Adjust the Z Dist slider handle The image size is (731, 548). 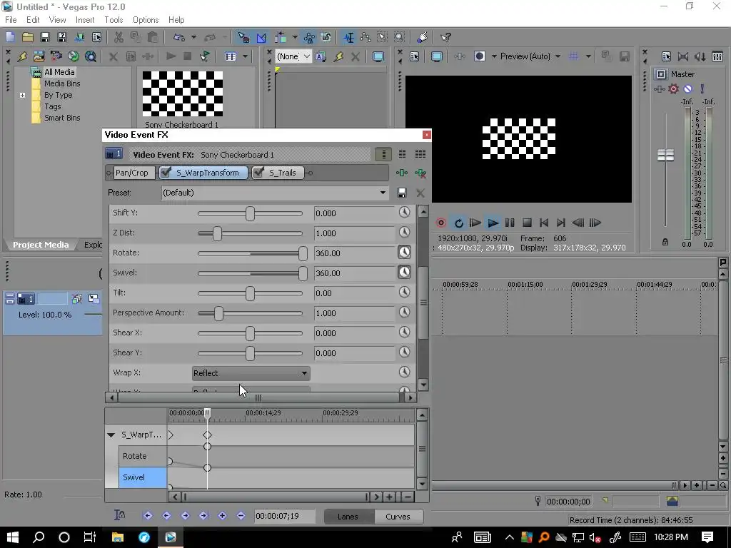(217, 233)
